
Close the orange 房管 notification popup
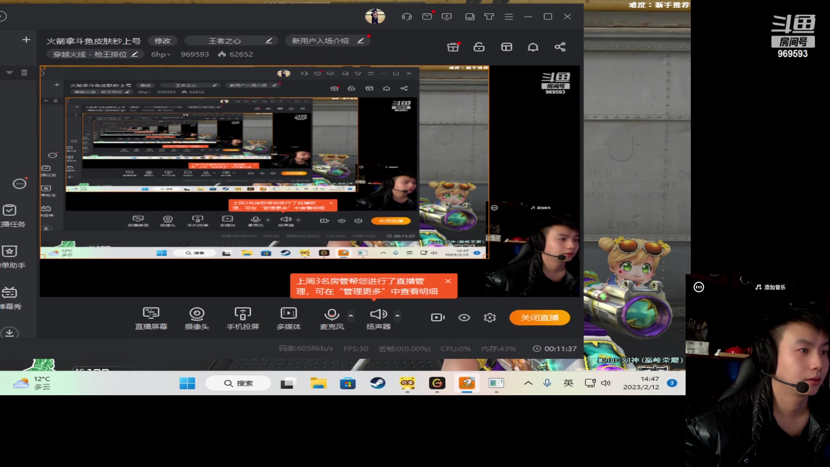[x=448, y=281]
